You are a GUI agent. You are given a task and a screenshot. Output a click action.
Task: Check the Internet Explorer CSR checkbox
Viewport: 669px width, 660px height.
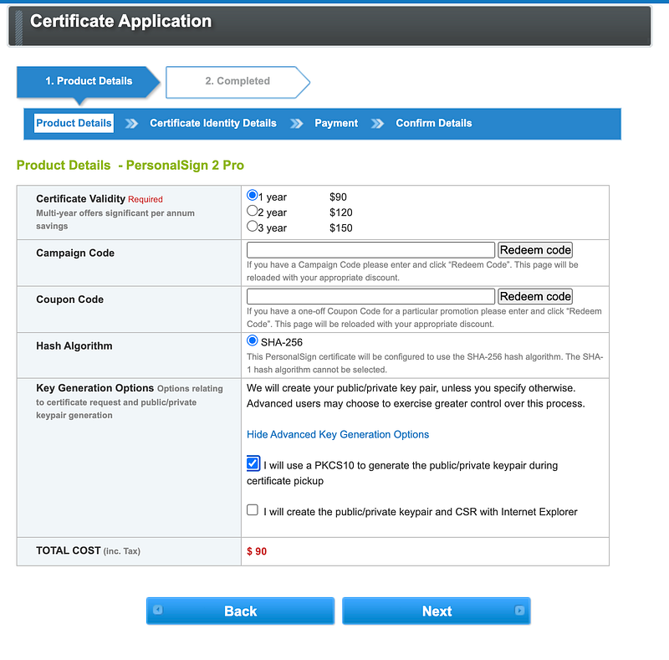pos(253,509)
